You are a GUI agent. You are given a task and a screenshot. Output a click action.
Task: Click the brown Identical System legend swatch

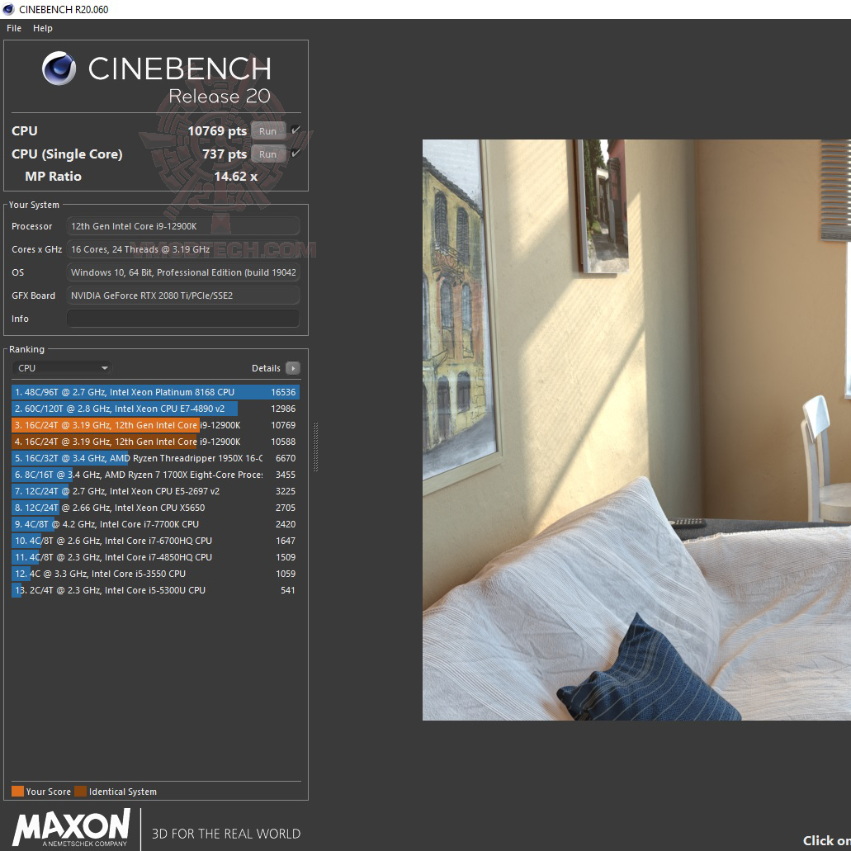(80, 792)
